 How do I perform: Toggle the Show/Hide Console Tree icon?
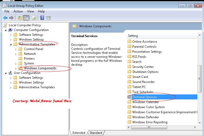pyautogui.click(x=26, y=18)
